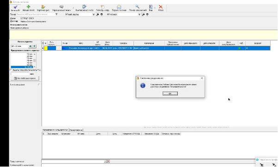Select 60 мин in duration list
Image resolution: width=278 pixels, height=167 pixels.
coord(22,65)
